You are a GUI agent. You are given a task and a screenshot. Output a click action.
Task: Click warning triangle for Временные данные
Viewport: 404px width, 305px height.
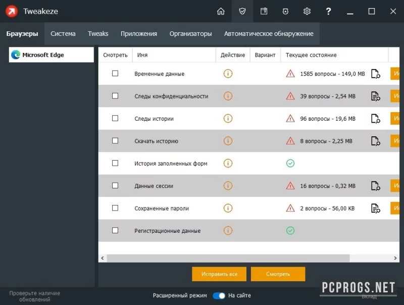click(290, 74)
